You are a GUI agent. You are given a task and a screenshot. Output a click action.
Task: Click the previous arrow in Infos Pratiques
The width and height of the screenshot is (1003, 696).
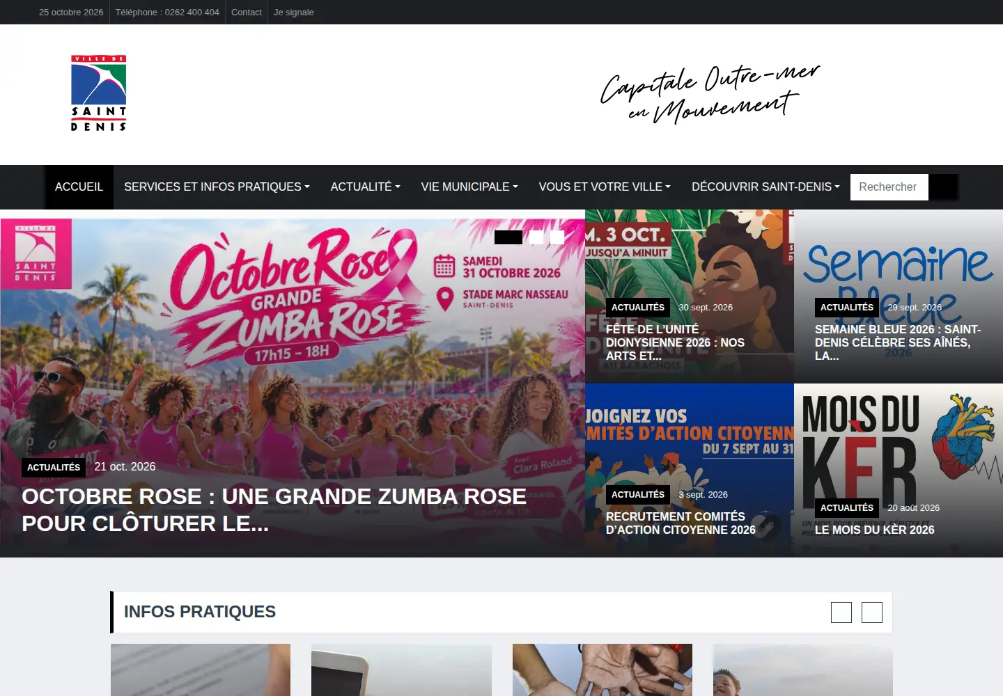[x=841, y=612]
